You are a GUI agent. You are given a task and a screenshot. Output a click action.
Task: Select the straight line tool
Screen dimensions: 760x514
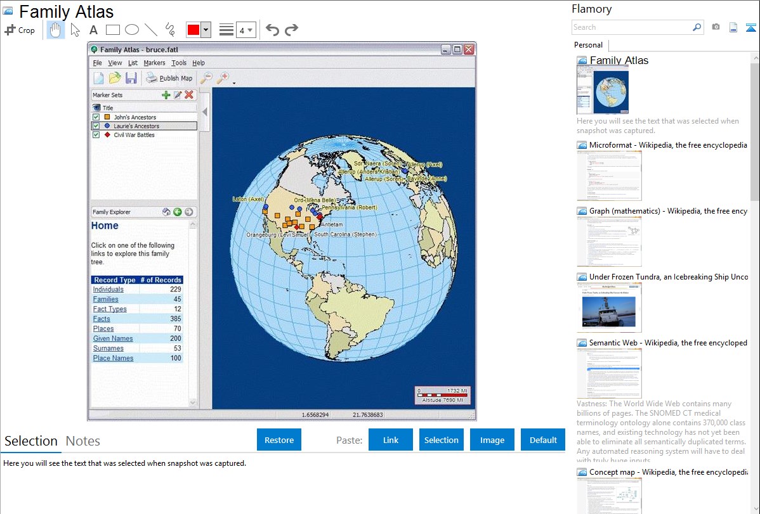tap(151, 30)
